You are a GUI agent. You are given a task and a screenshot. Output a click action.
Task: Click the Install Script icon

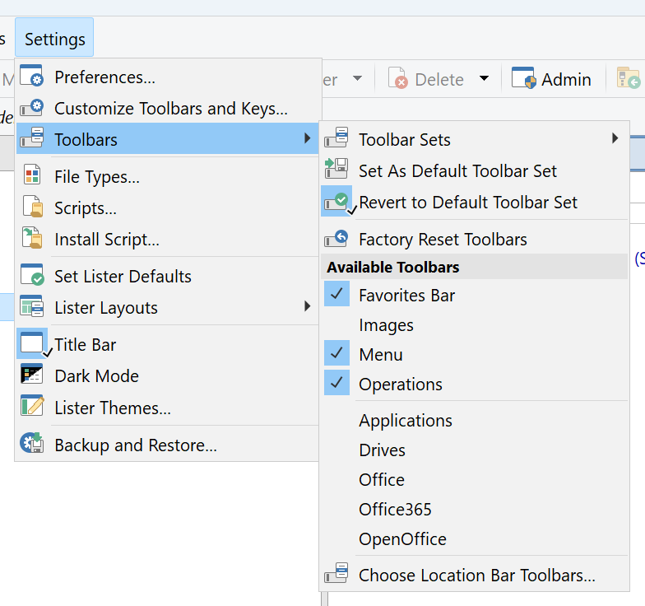tap(31, 239)
